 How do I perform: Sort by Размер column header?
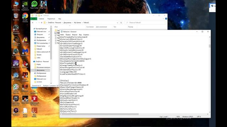[x=131, y=27]
